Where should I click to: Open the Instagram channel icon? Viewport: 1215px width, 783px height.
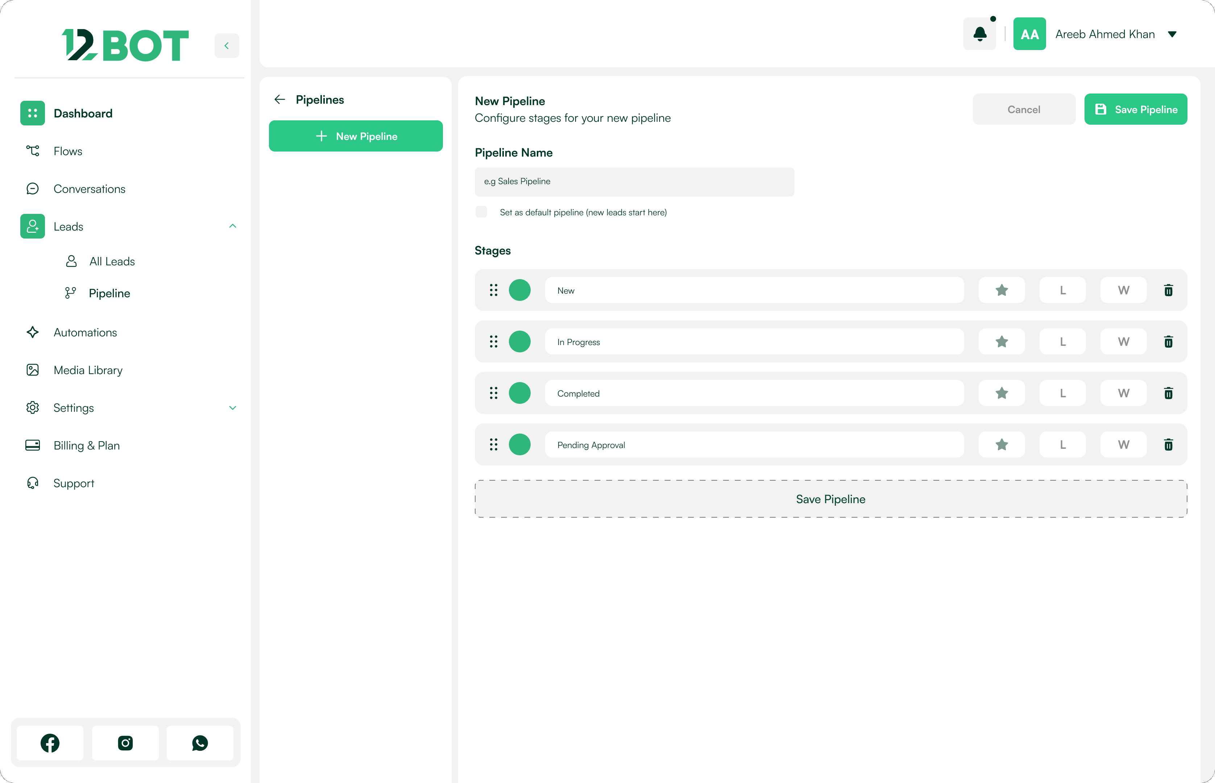coord(125,743)
